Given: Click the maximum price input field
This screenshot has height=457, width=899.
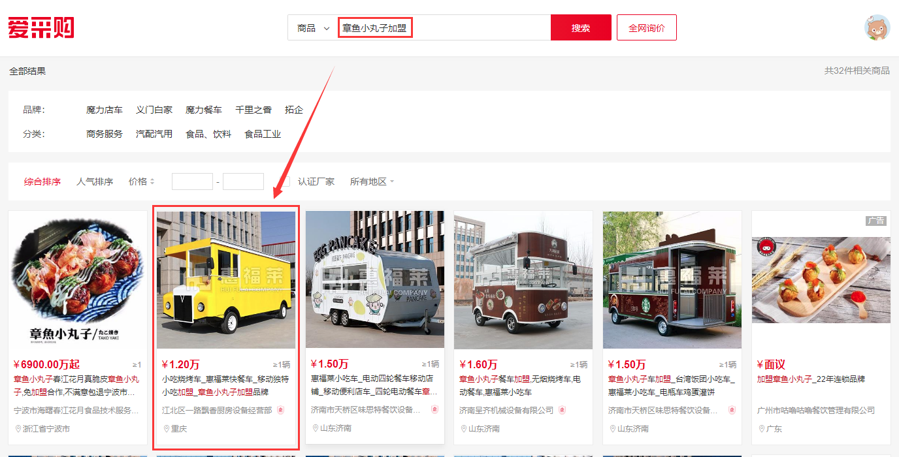Looking at the screenshot, I should click(243, 181).
